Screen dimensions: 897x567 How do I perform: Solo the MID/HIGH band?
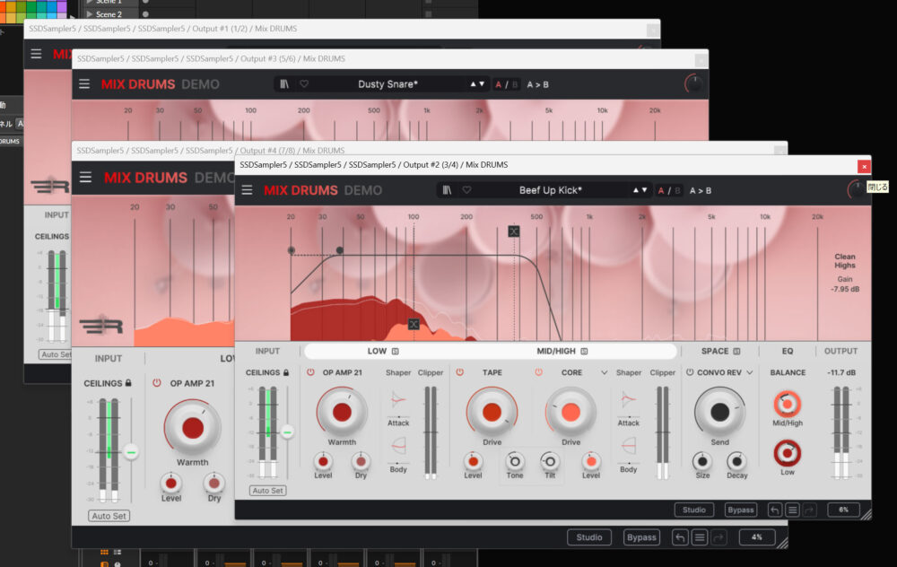(584, 352)
